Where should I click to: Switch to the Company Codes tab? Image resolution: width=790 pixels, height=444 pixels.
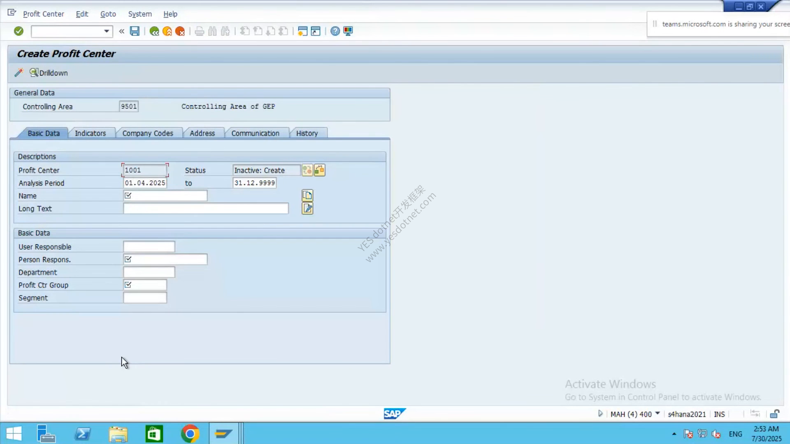(148, 133)
